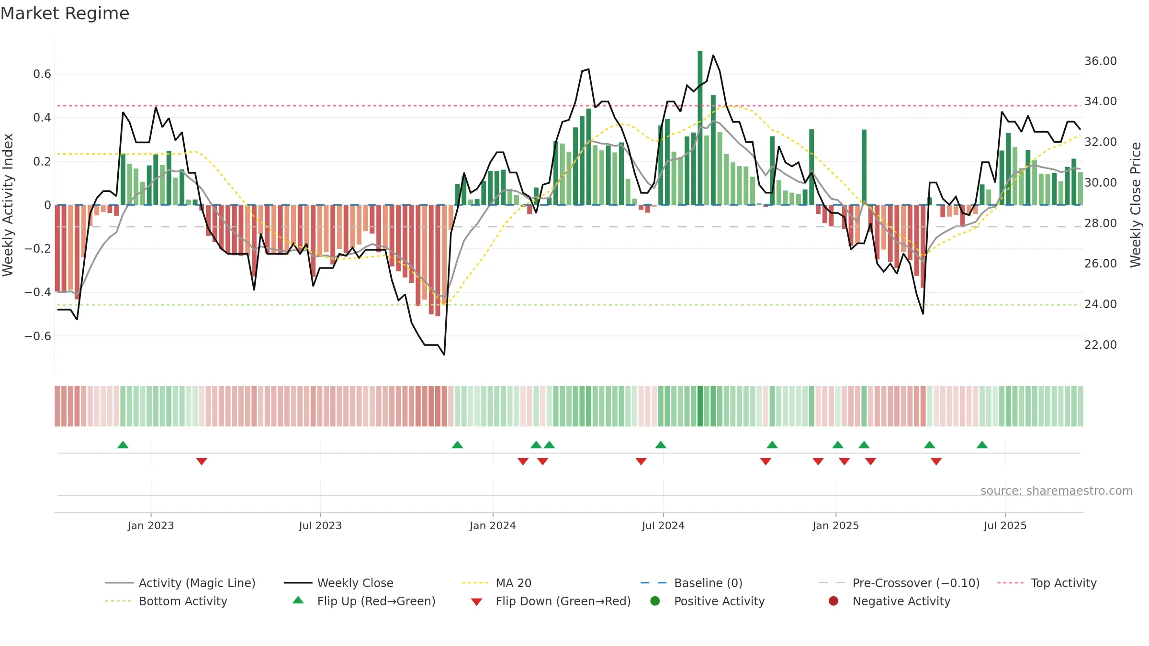Click the dark green cell in regime heat strip
The height and width of the screenshot is (646, 1149).
700,406
